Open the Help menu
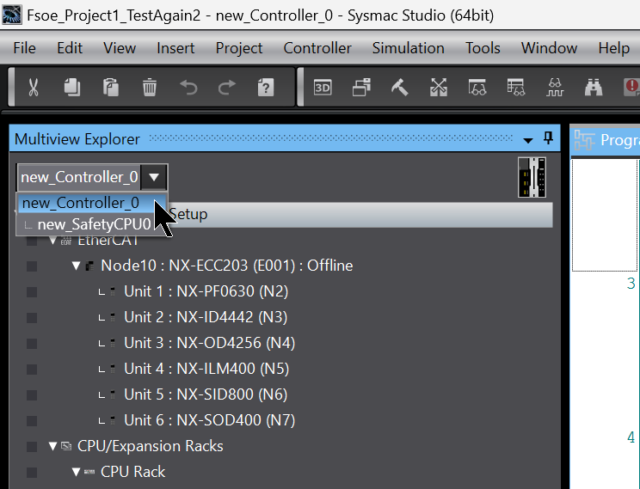 (x=614, y=48)
